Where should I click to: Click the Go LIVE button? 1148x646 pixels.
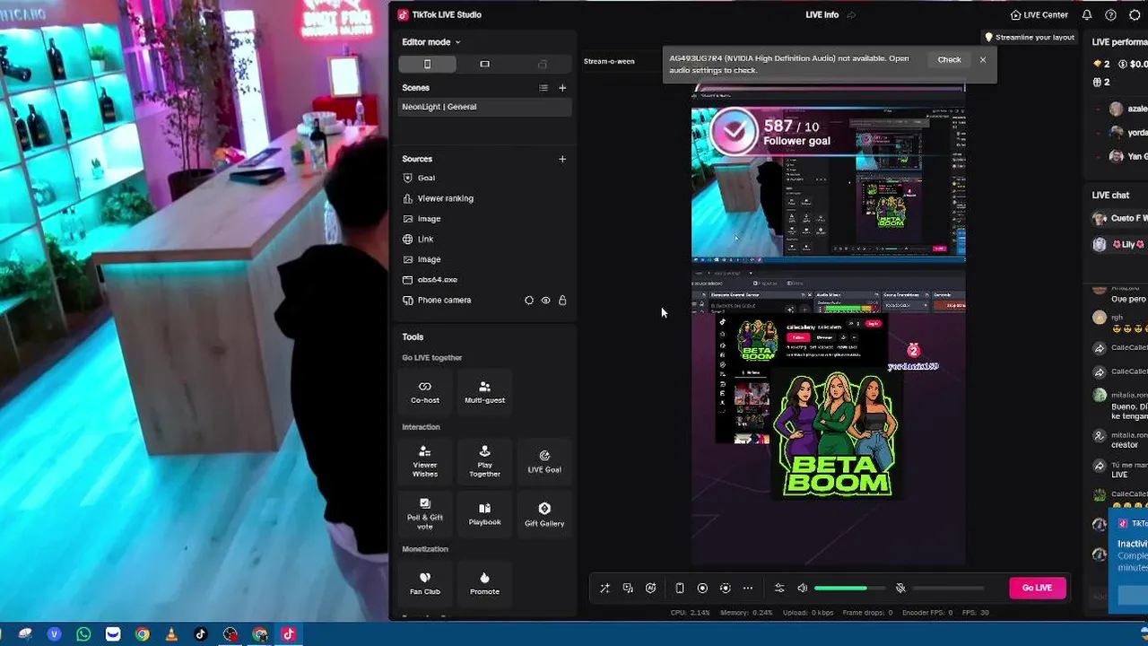(x=1037, y=588)
